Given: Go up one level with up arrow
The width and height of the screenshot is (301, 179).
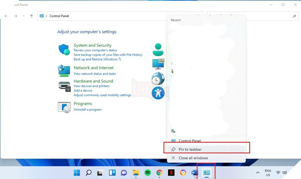Looking at the screenshot, I should coord(32,16).
